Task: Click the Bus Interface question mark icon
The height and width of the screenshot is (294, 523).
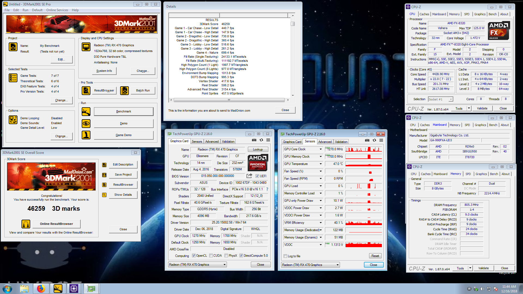Action: (267, 189)
